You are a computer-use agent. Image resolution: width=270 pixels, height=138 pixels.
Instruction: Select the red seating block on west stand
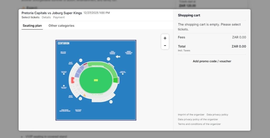click(x=73, y=80)
